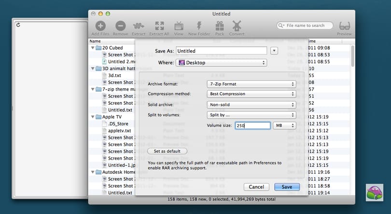Open the Solid archive dropdown
The width and height of the screenshot is (391, 214).
pos(251,105)
